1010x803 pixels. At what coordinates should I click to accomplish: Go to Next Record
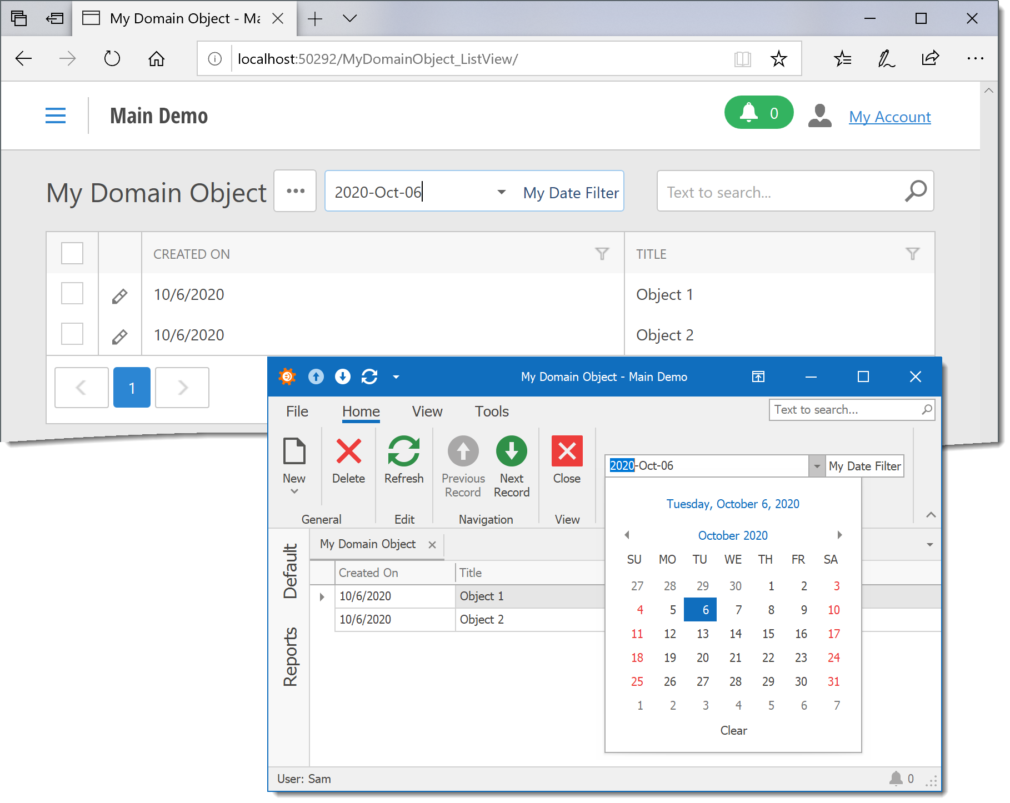tap(511, 451)
